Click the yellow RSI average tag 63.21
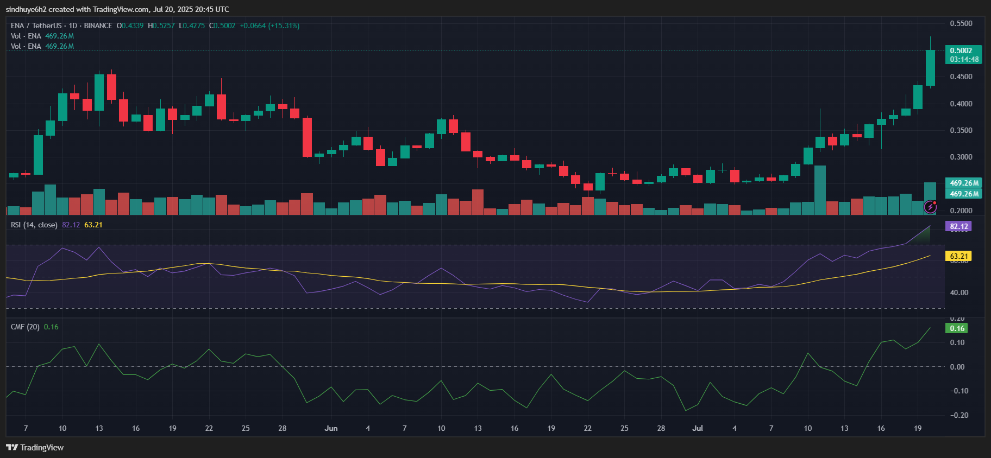 tap(959, 256)
